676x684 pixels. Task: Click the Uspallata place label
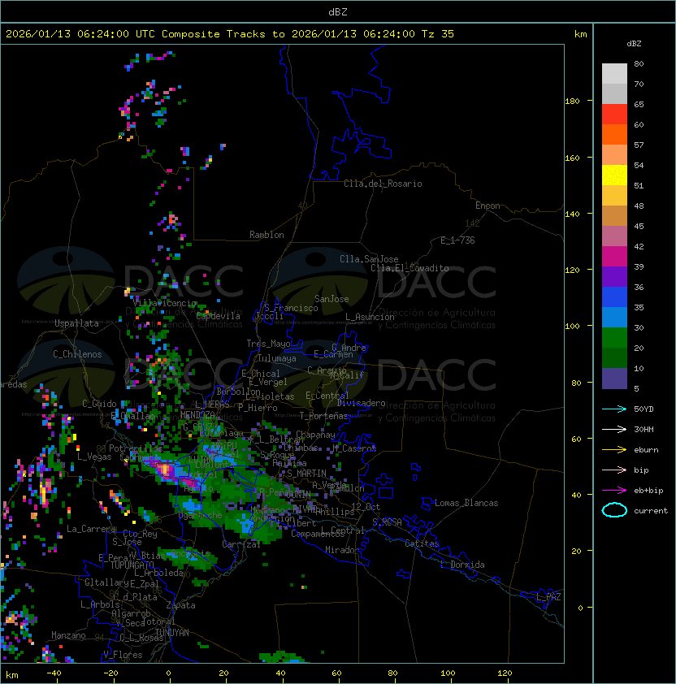(76, 323)
